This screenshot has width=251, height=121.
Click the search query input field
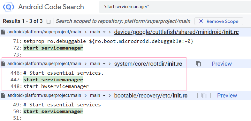click(175, 7)
